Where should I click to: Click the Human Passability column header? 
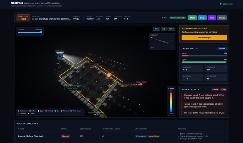[x=111, y=129]
